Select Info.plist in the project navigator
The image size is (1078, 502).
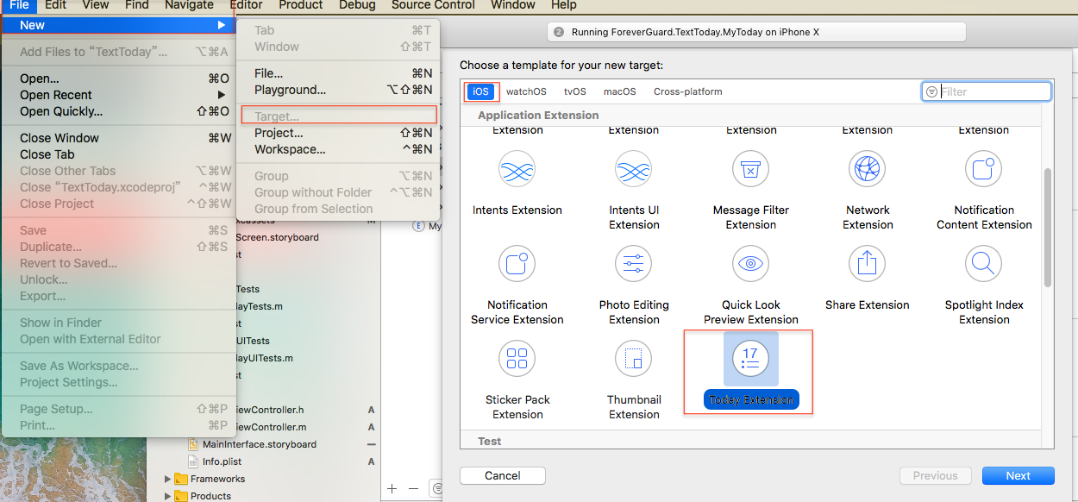221,461
